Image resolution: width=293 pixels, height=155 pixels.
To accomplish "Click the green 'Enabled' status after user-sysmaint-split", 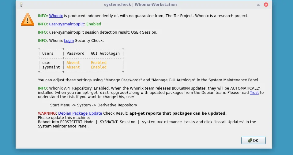I will 94,24.
